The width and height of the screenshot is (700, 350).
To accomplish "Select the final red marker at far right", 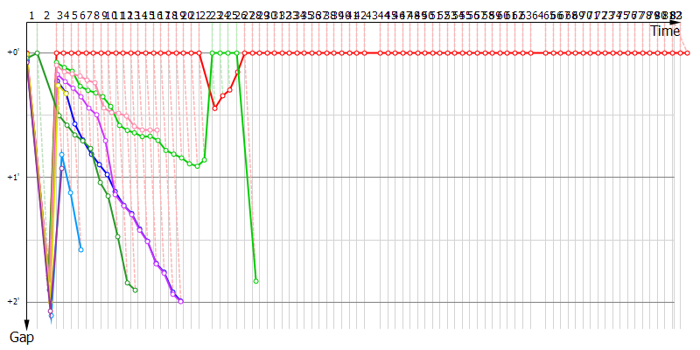I will 688,52.
